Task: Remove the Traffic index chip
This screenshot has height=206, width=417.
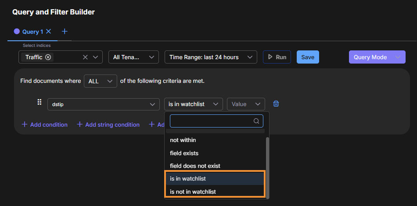Action: pos(48,57)
